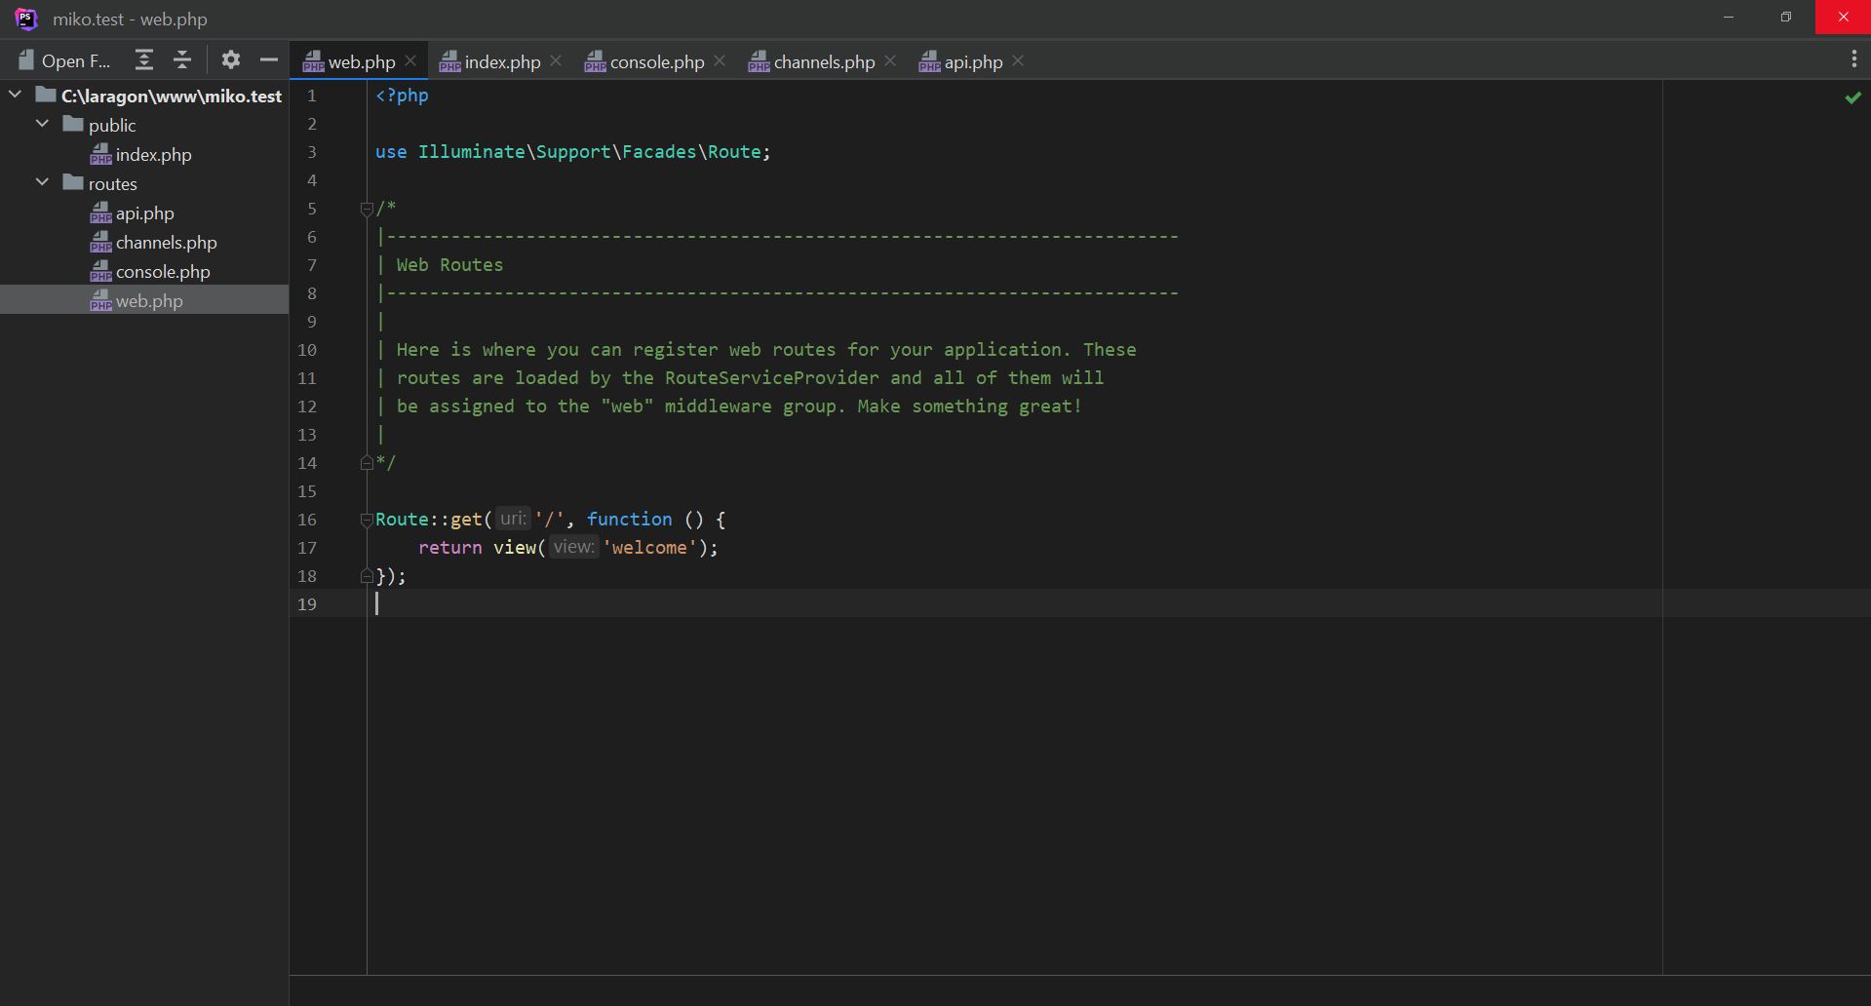
Task: Collapse the public folder in tree
Action: point(42,124)
